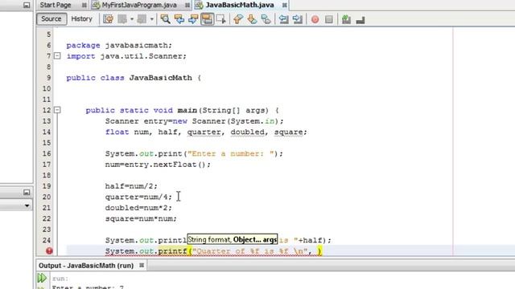Click the highlighted 'printf' on the error line
The width and height of the screenshot is (515, 289).
click(172, 251)
